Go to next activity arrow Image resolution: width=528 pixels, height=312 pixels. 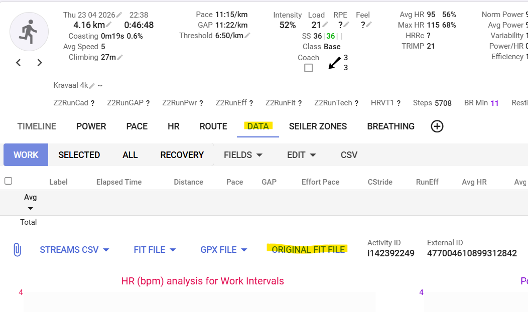(40, 63)
